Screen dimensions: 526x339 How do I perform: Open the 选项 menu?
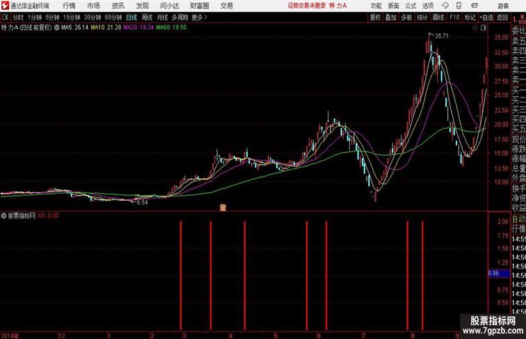point(428,6)
